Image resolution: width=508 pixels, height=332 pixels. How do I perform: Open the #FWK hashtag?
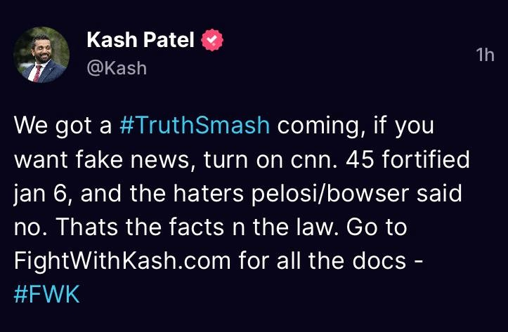pyautogui.click(x=46, y=293)
